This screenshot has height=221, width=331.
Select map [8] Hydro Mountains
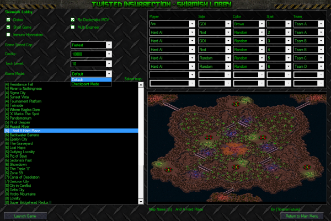tap(71, 194)
